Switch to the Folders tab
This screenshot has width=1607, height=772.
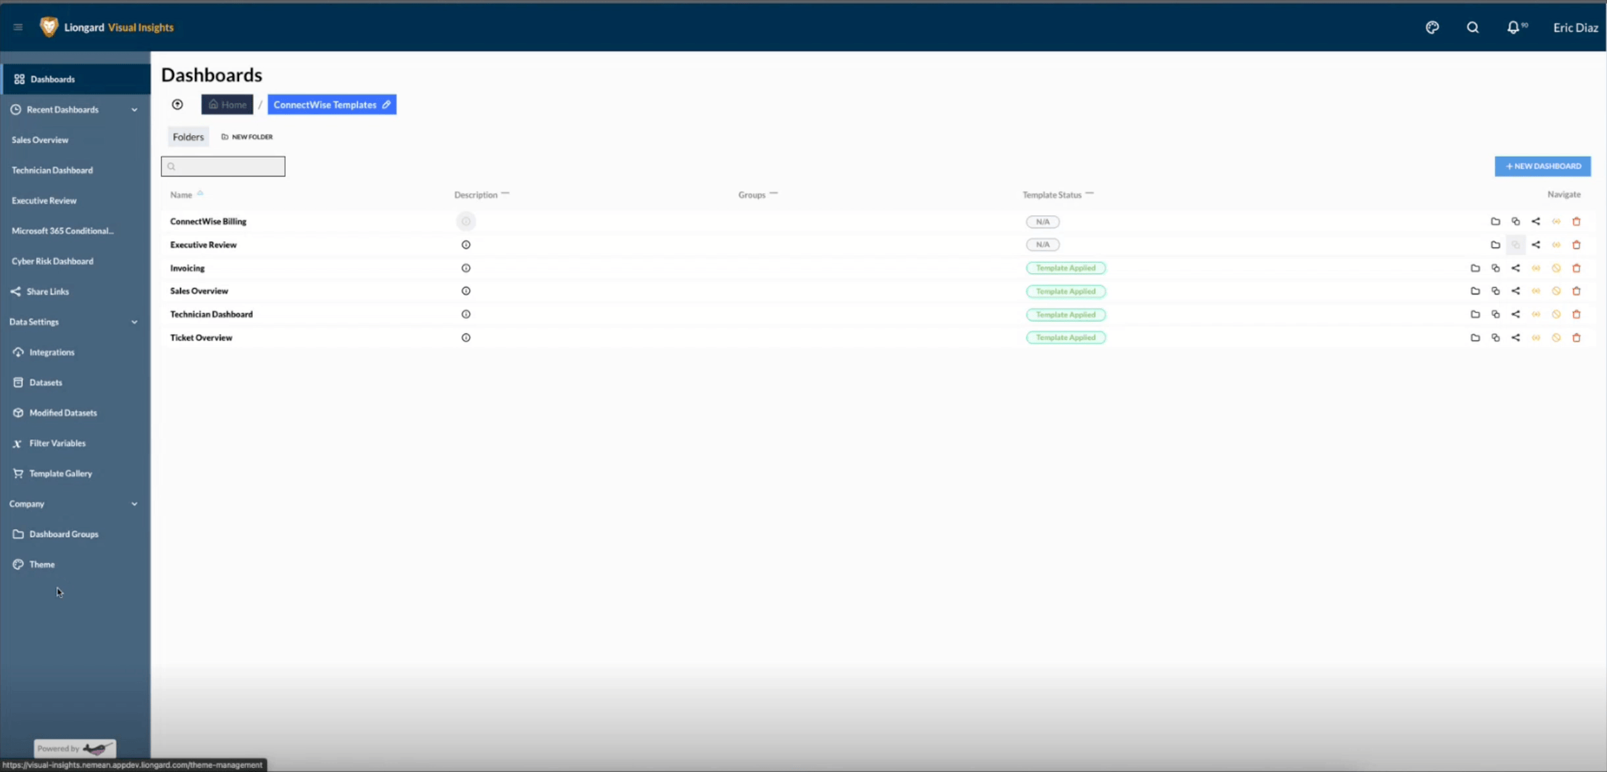point(188,137)
